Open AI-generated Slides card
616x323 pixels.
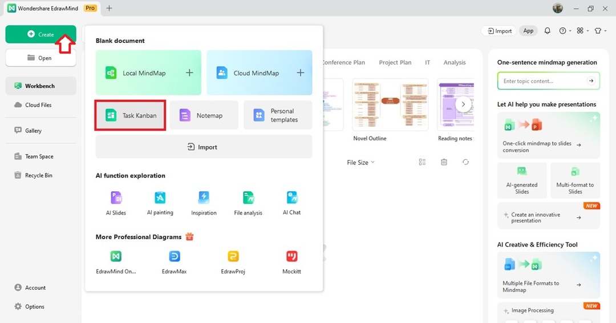pyautogui.click(x=522, y=180)
